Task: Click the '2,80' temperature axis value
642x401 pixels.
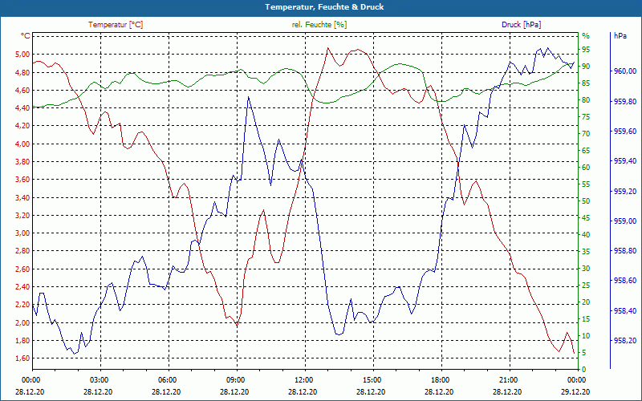Action: click(23, 251)
